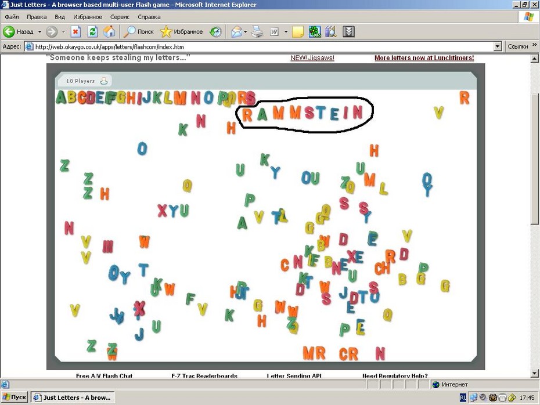This screenshot has width=540, height=405.
Task: Open the Избранное menu in menu bar
Action: coord(88,17)
